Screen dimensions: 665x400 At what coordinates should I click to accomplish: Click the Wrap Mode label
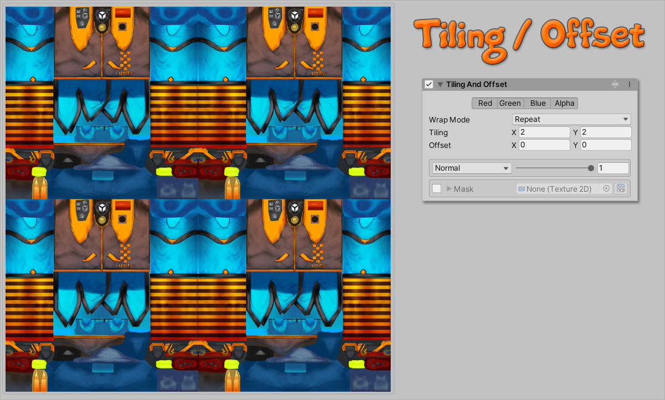tap(449, 120)
